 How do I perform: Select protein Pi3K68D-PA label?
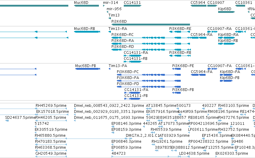tap(128, 78)
